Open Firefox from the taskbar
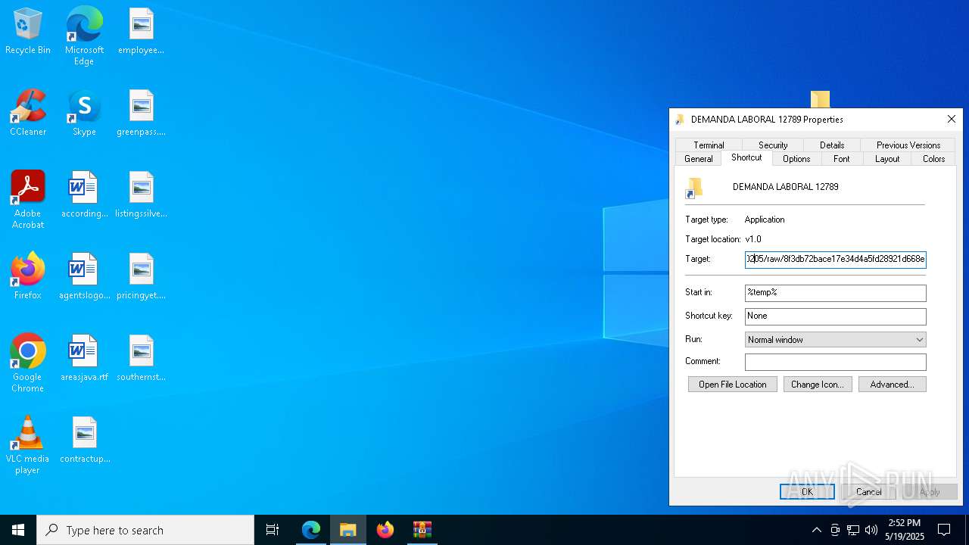Screen dimensions: 969x545 click(385, 530)
